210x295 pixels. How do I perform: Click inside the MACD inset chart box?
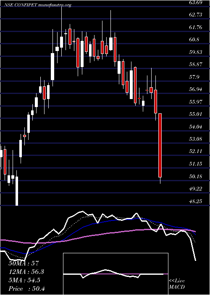pos(115,274)
